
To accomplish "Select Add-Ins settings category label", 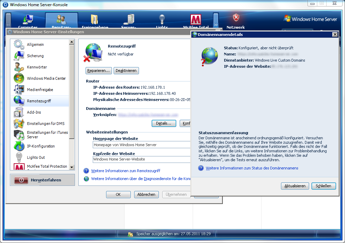I will pyautogui.click(x=34, y=112).
